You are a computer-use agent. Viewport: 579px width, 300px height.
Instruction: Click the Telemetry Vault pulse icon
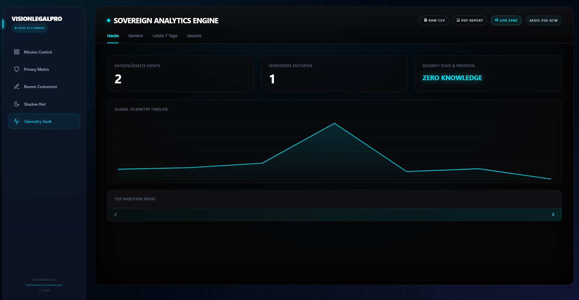[x=17, y=121]
